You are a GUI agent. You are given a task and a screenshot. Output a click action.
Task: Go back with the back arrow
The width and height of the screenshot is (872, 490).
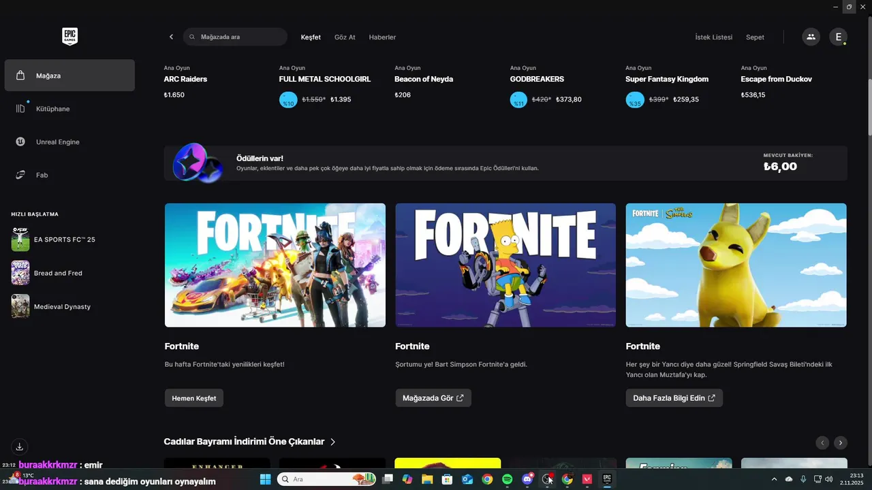tap(171, 37)
